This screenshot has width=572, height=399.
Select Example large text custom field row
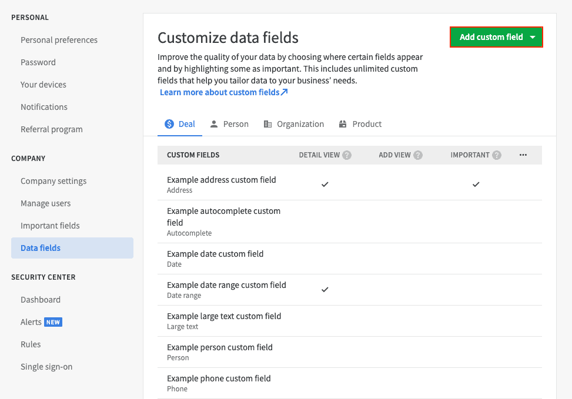[x=349, y=321]
